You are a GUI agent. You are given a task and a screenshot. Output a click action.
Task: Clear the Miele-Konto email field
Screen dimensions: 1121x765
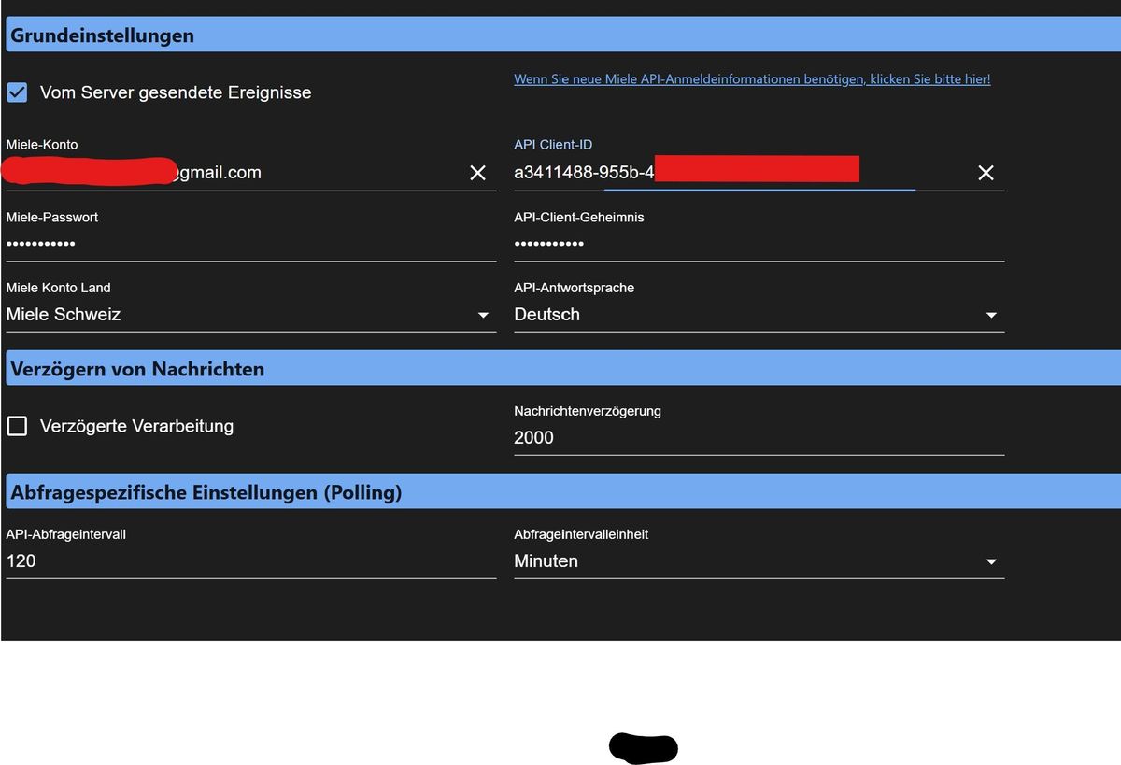477,173
